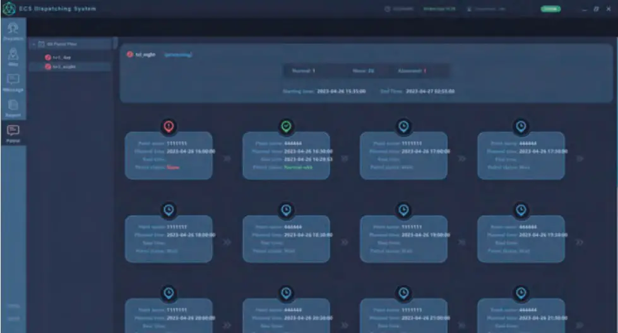618x333 pixels.
Task: Open the Dispatch section in sidebar
Action: point(13,32)
